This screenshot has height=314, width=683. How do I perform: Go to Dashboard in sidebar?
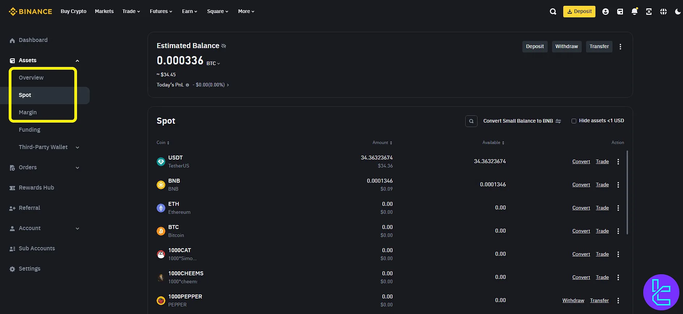33,40
